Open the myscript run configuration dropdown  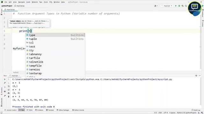(167, 6)
